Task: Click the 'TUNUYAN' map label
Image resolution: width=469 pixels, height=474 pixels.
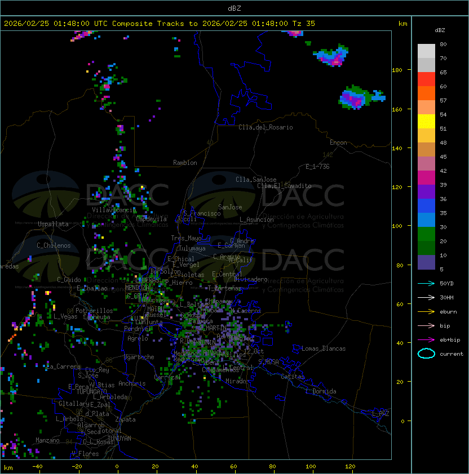Action: (x=120, y=439)
